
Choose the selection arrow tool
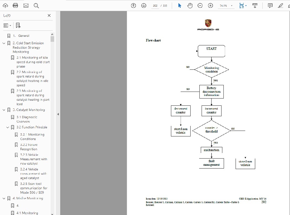tap(180, 6)
